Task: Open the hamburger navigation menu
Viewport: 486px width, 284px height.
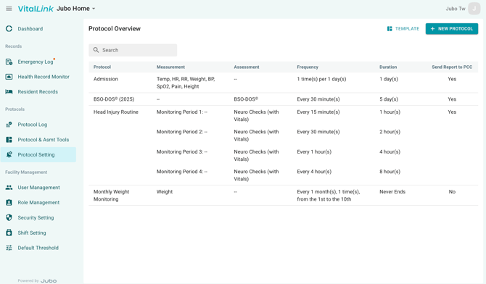Action: pos(9,9)
